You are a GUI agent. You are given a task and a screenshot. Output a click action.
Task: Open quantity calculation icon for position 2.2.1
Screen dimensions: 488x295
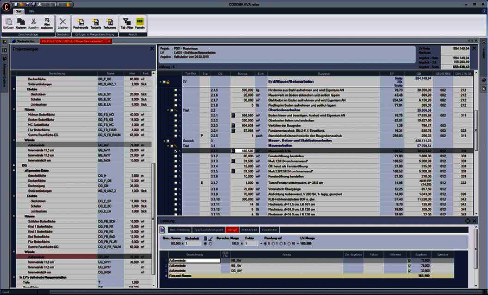[233, 116]
